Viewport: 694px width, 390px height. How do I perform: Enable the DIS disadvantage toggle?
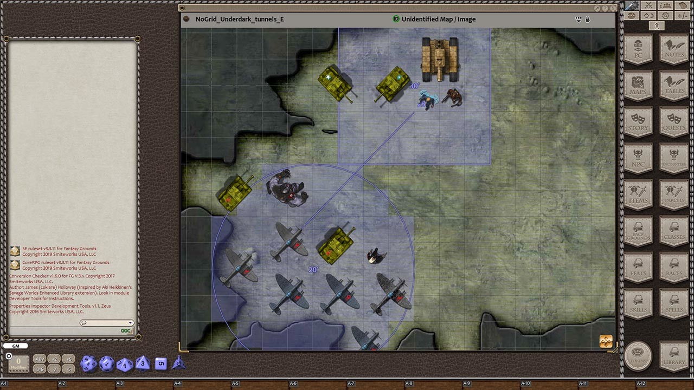pyautogui.click(x=40, y=368)
